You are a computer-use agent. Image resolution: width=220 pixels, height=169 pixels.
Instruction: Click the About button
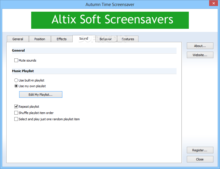pos(200,46)
